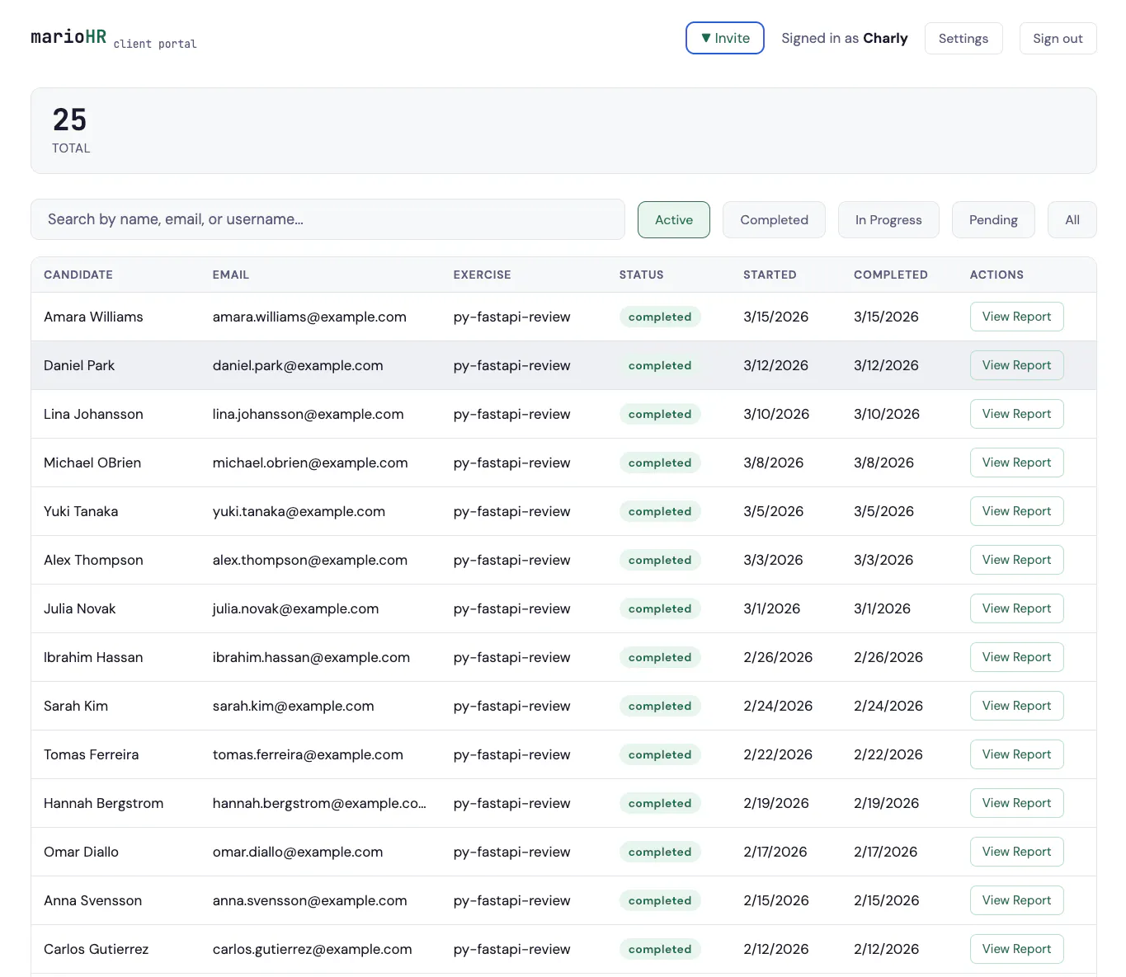View report for Ibrahim Hassan
This screenshot has height=977, width=1126.
pos(1016,657)
